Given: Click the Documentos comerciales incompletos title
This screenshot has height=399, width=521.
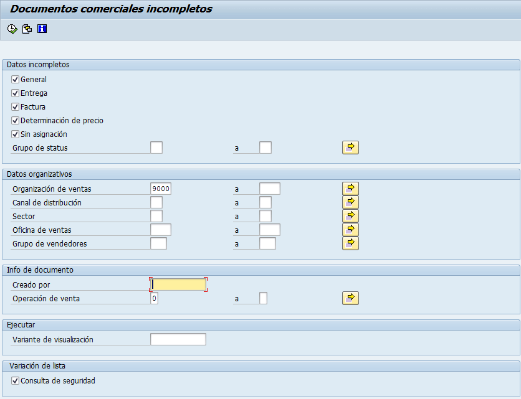Looking at the screenshot, I should [x=111, y=9].
